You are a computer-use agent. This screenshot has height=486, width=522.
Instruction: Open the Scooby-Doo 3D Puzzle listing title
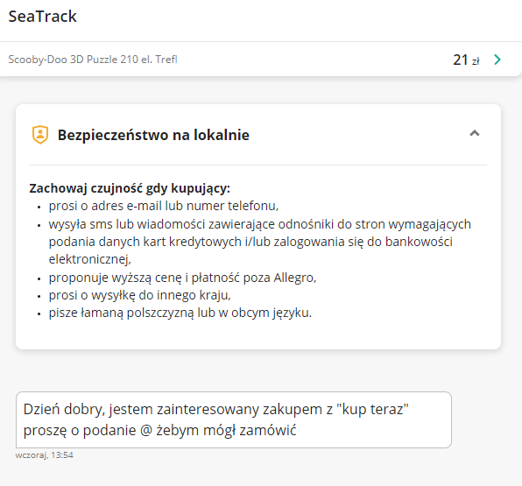tap(93, 60)
